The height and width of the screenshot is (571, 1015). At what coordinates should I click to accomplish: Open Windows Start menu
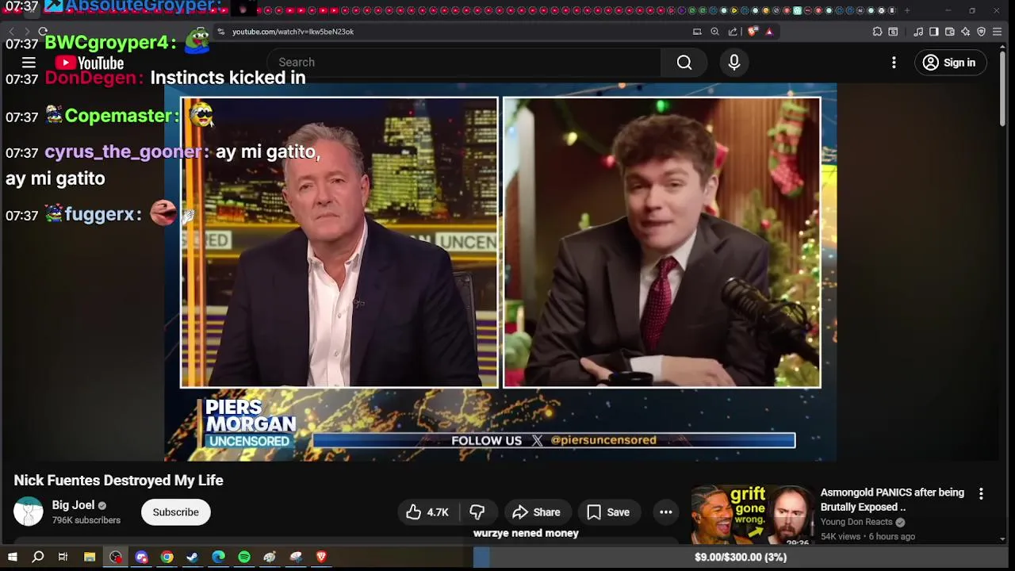tap(13, 558)
